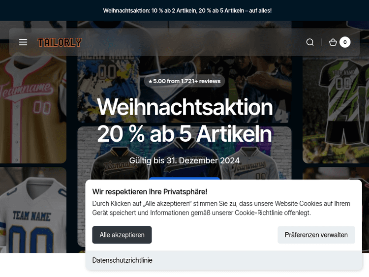Click the Weihnachtsaktion announcement bar text

187,11
